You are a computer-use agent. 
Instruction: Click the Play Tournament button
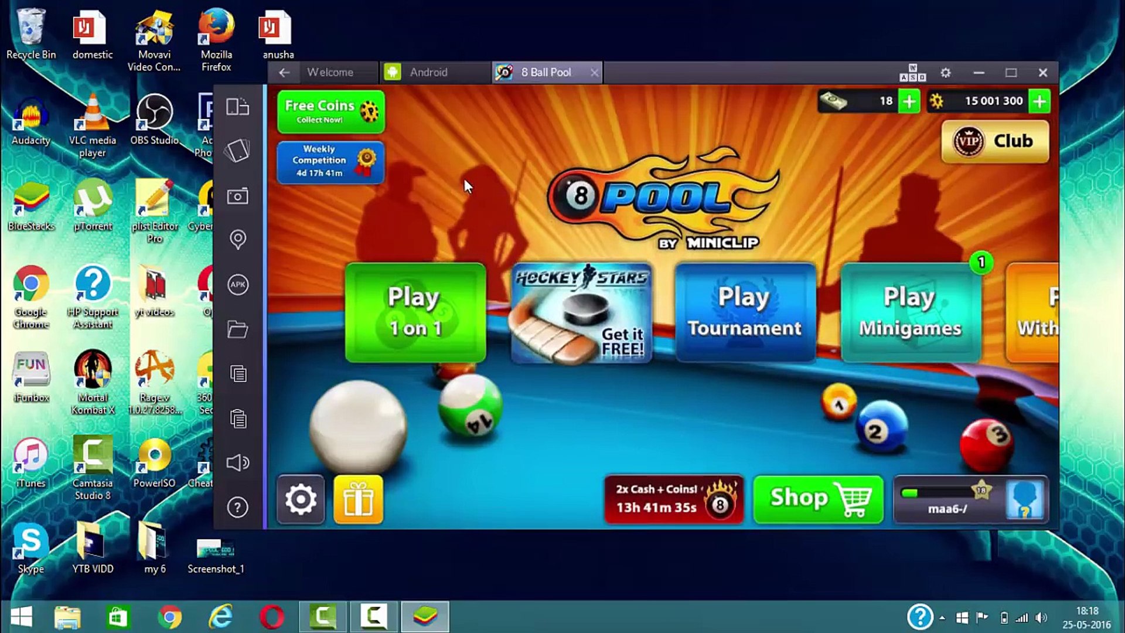tap(745, 312)
